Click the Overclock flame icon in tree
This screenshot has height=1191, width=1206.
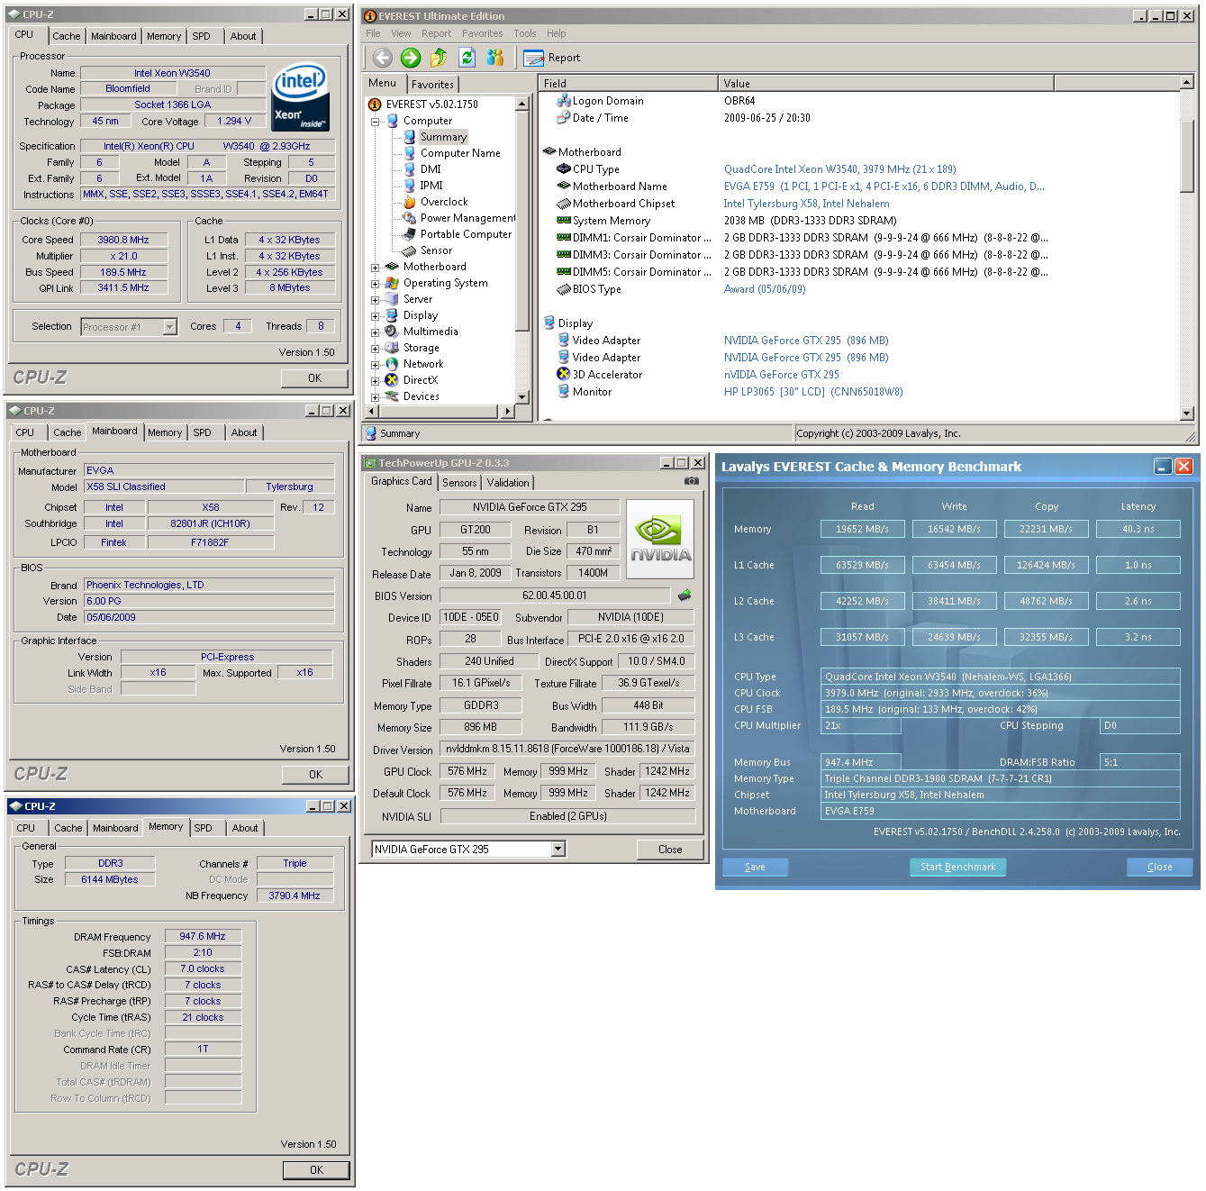click(x=410, y=202)
